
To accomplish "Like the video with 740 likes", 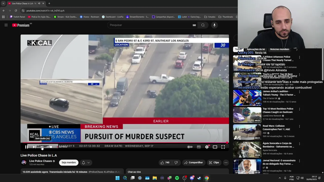I will tap(165, 163).
